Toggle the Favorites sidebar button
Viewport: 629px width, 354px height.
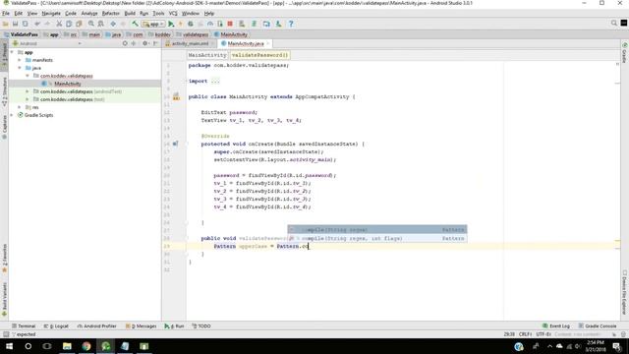[x=4, y=259]
